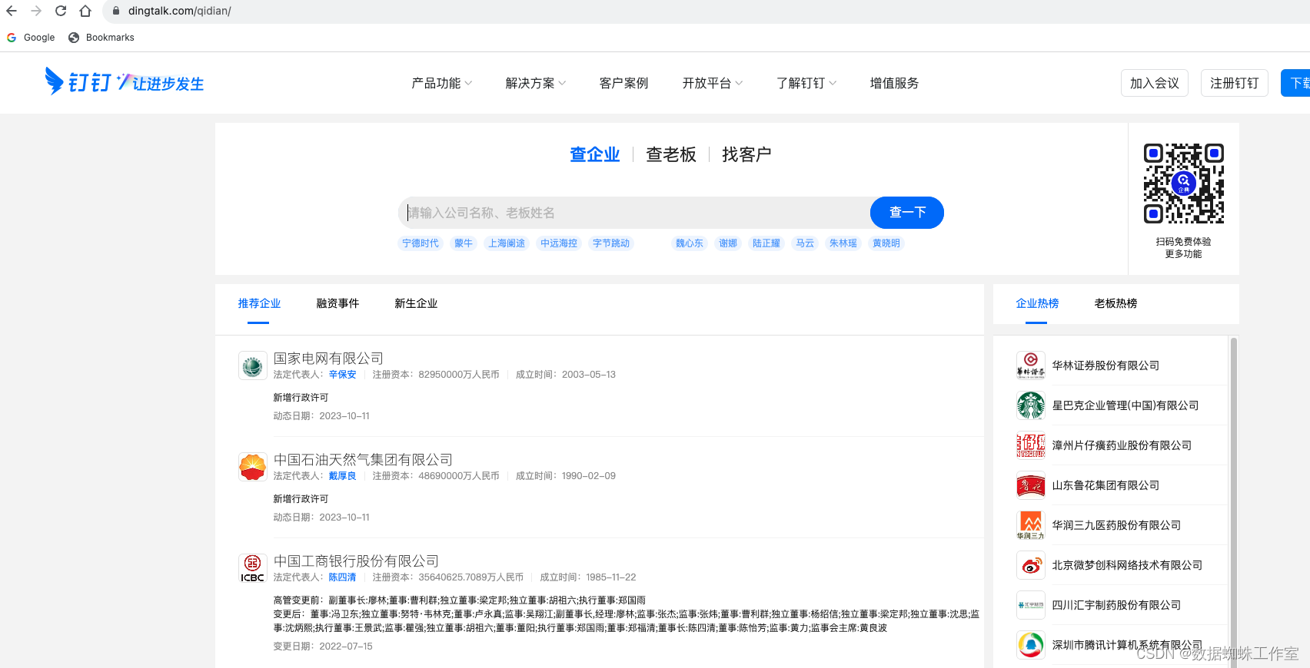The height and width of the screenshot is (668, 1310).
Task: Open 中国工商银行股份有限公司 title
Action: click(356, 561)
